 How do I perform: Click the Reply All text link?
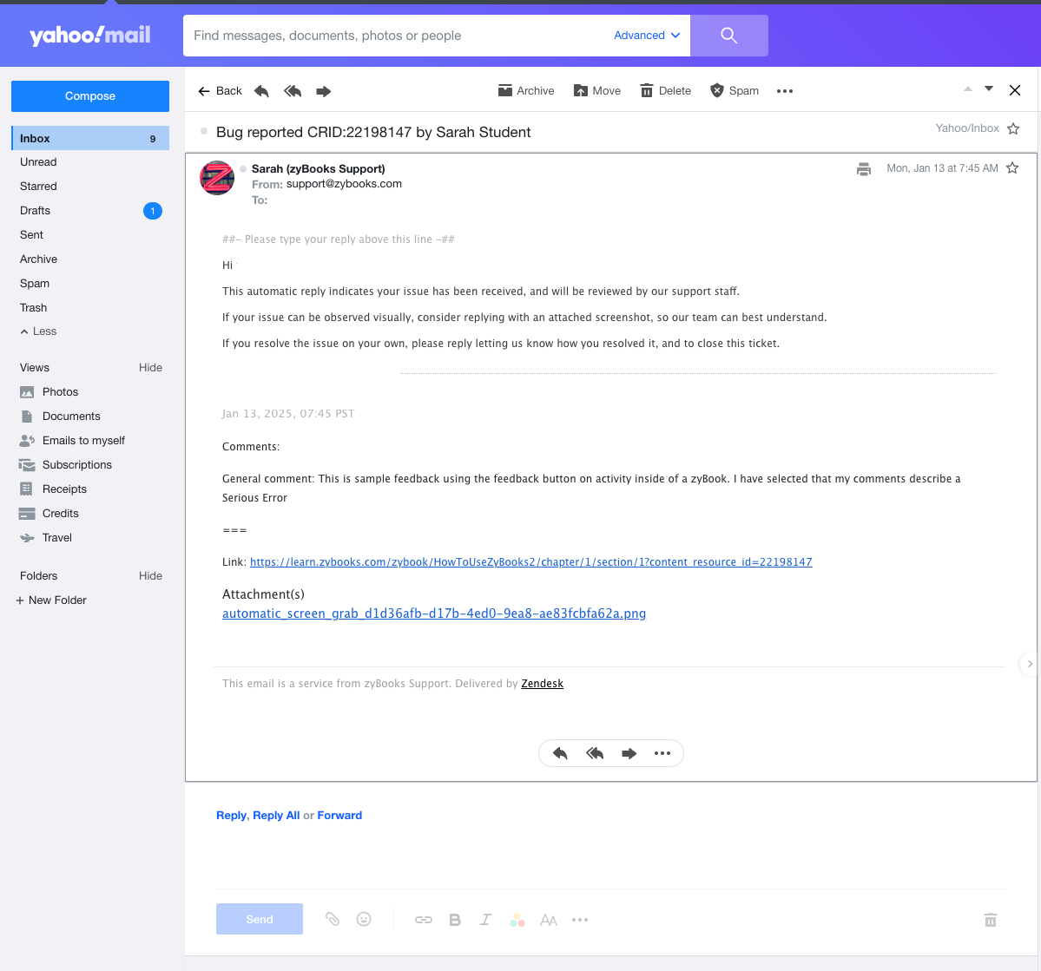pos(276,815)
